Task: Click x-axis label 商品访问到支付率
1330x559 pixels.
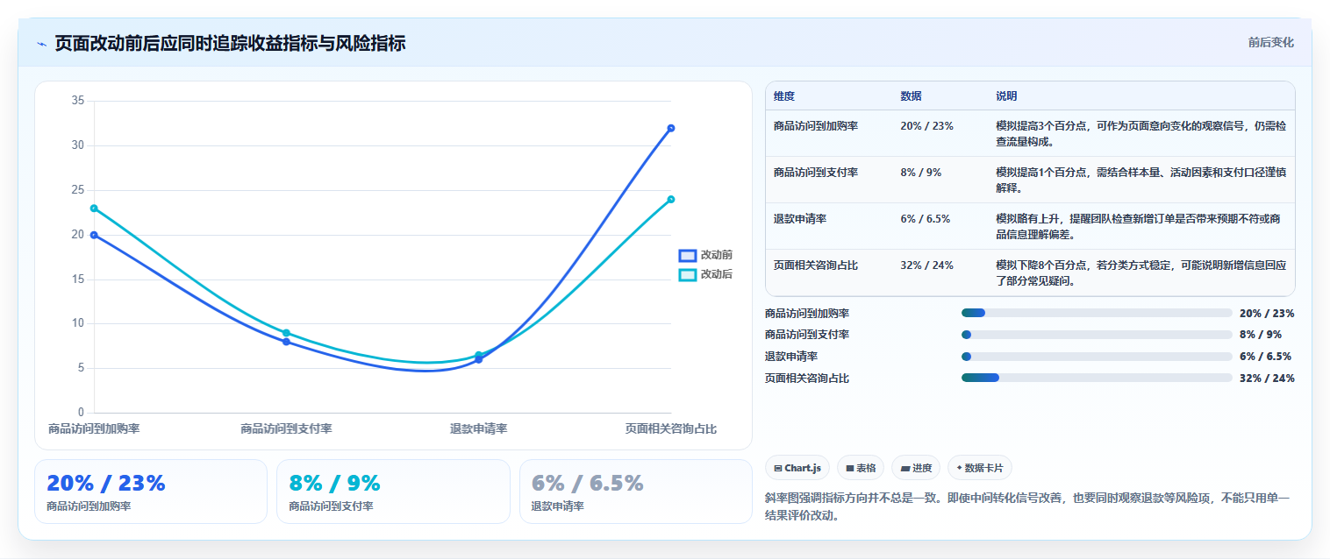Action: (x=286, y=428)
